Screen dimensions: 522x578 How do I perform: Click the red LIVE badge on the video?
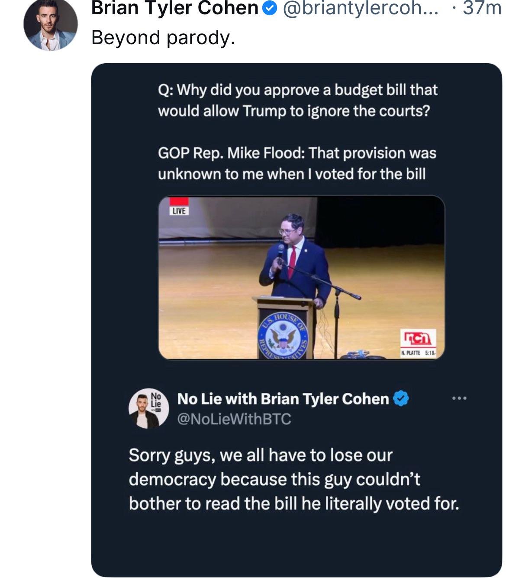179,207
